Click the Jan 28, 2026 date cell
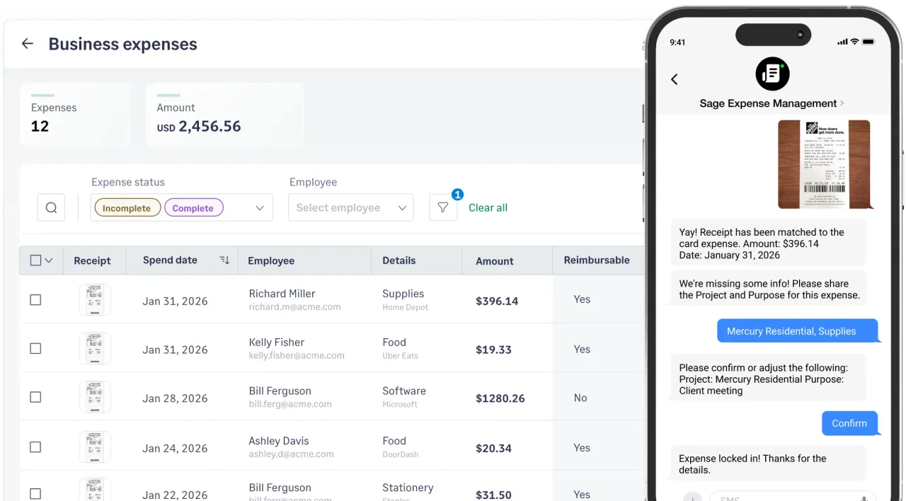Screen dimensions: 906x501 (x=175, y=398)
